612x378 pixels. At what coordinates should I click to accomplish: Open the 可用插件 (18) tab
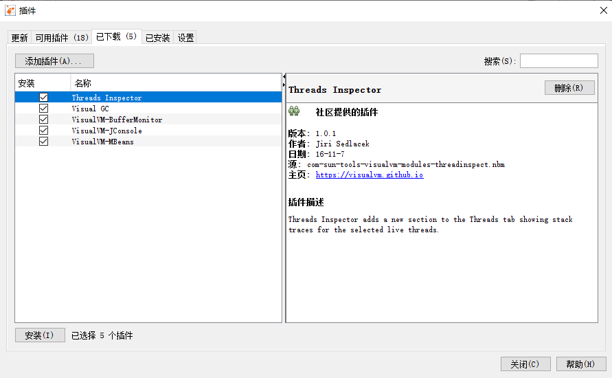pyautogui.click(x=62, y=38)
